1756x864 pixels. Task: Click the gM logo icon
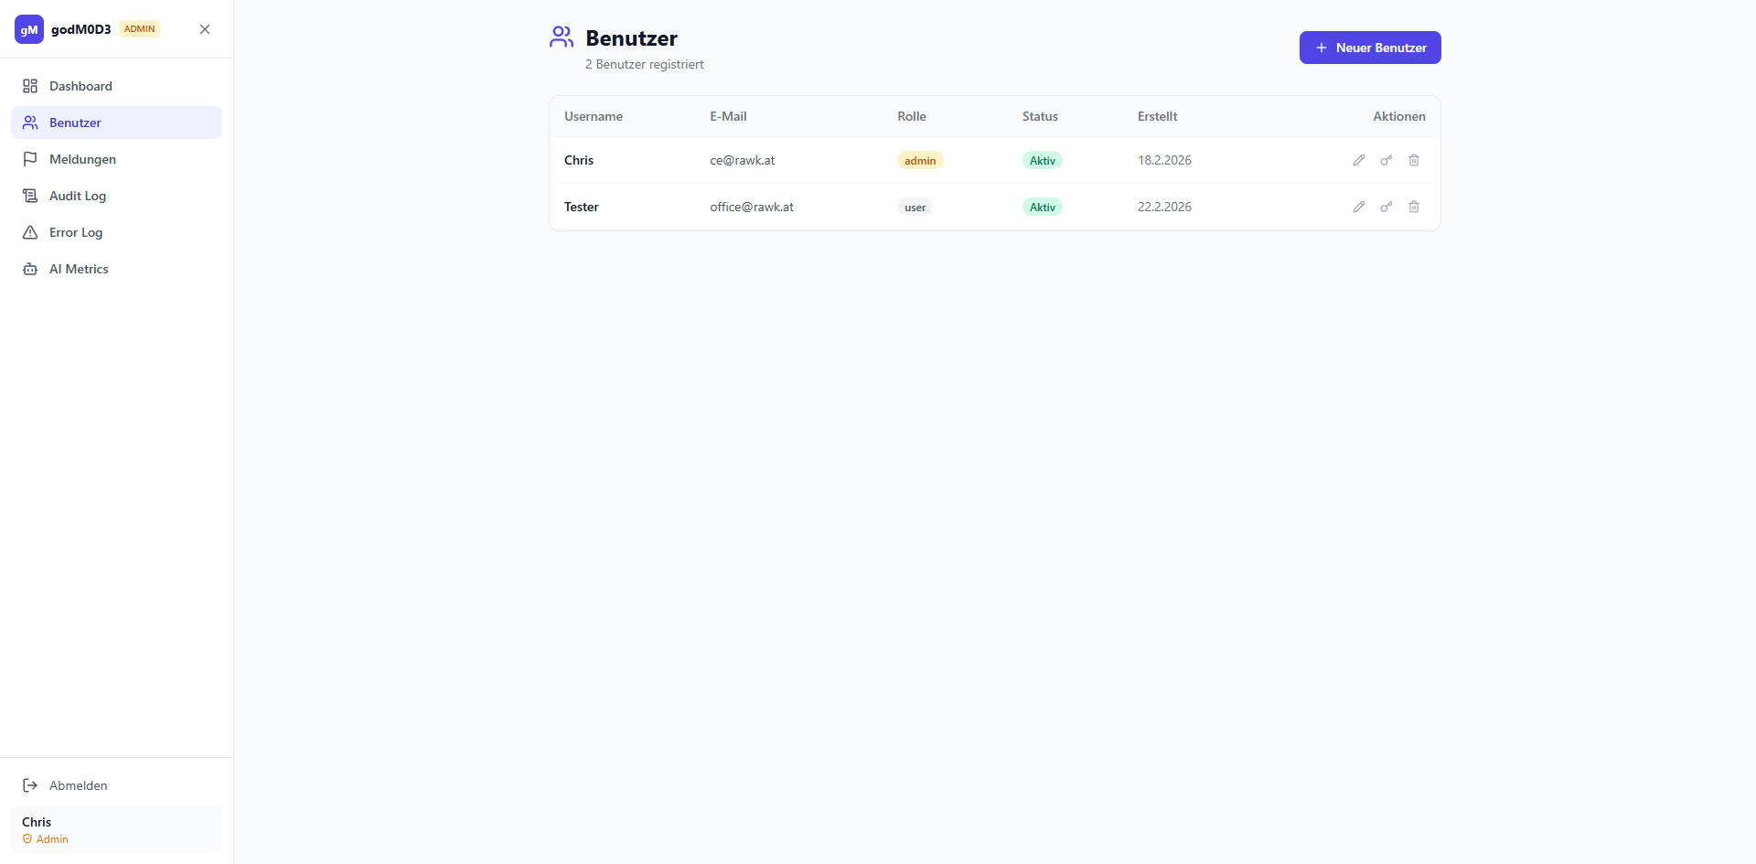[29, 29]
